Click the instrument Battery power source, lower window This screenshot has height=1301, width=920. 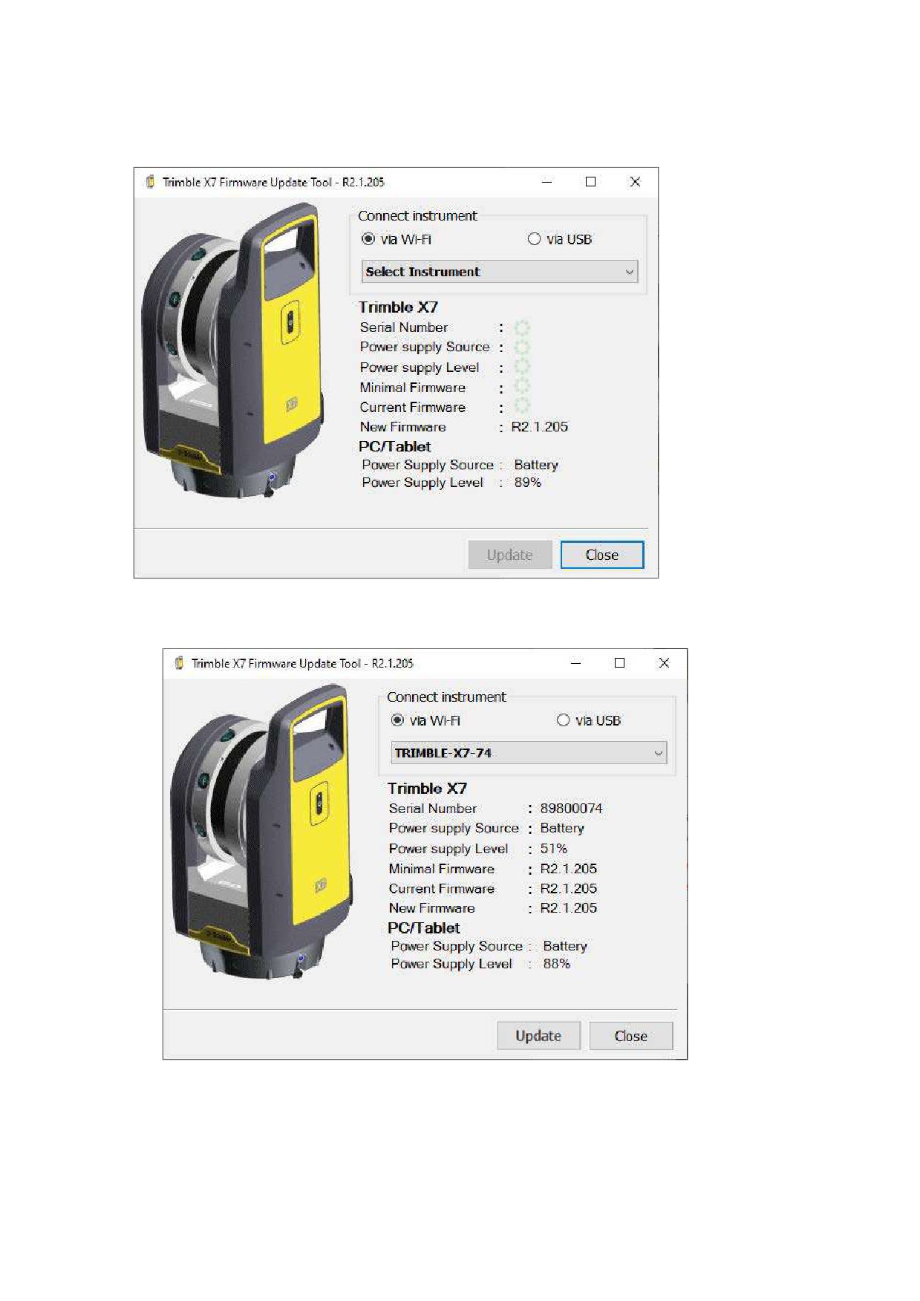click(562, 828)
